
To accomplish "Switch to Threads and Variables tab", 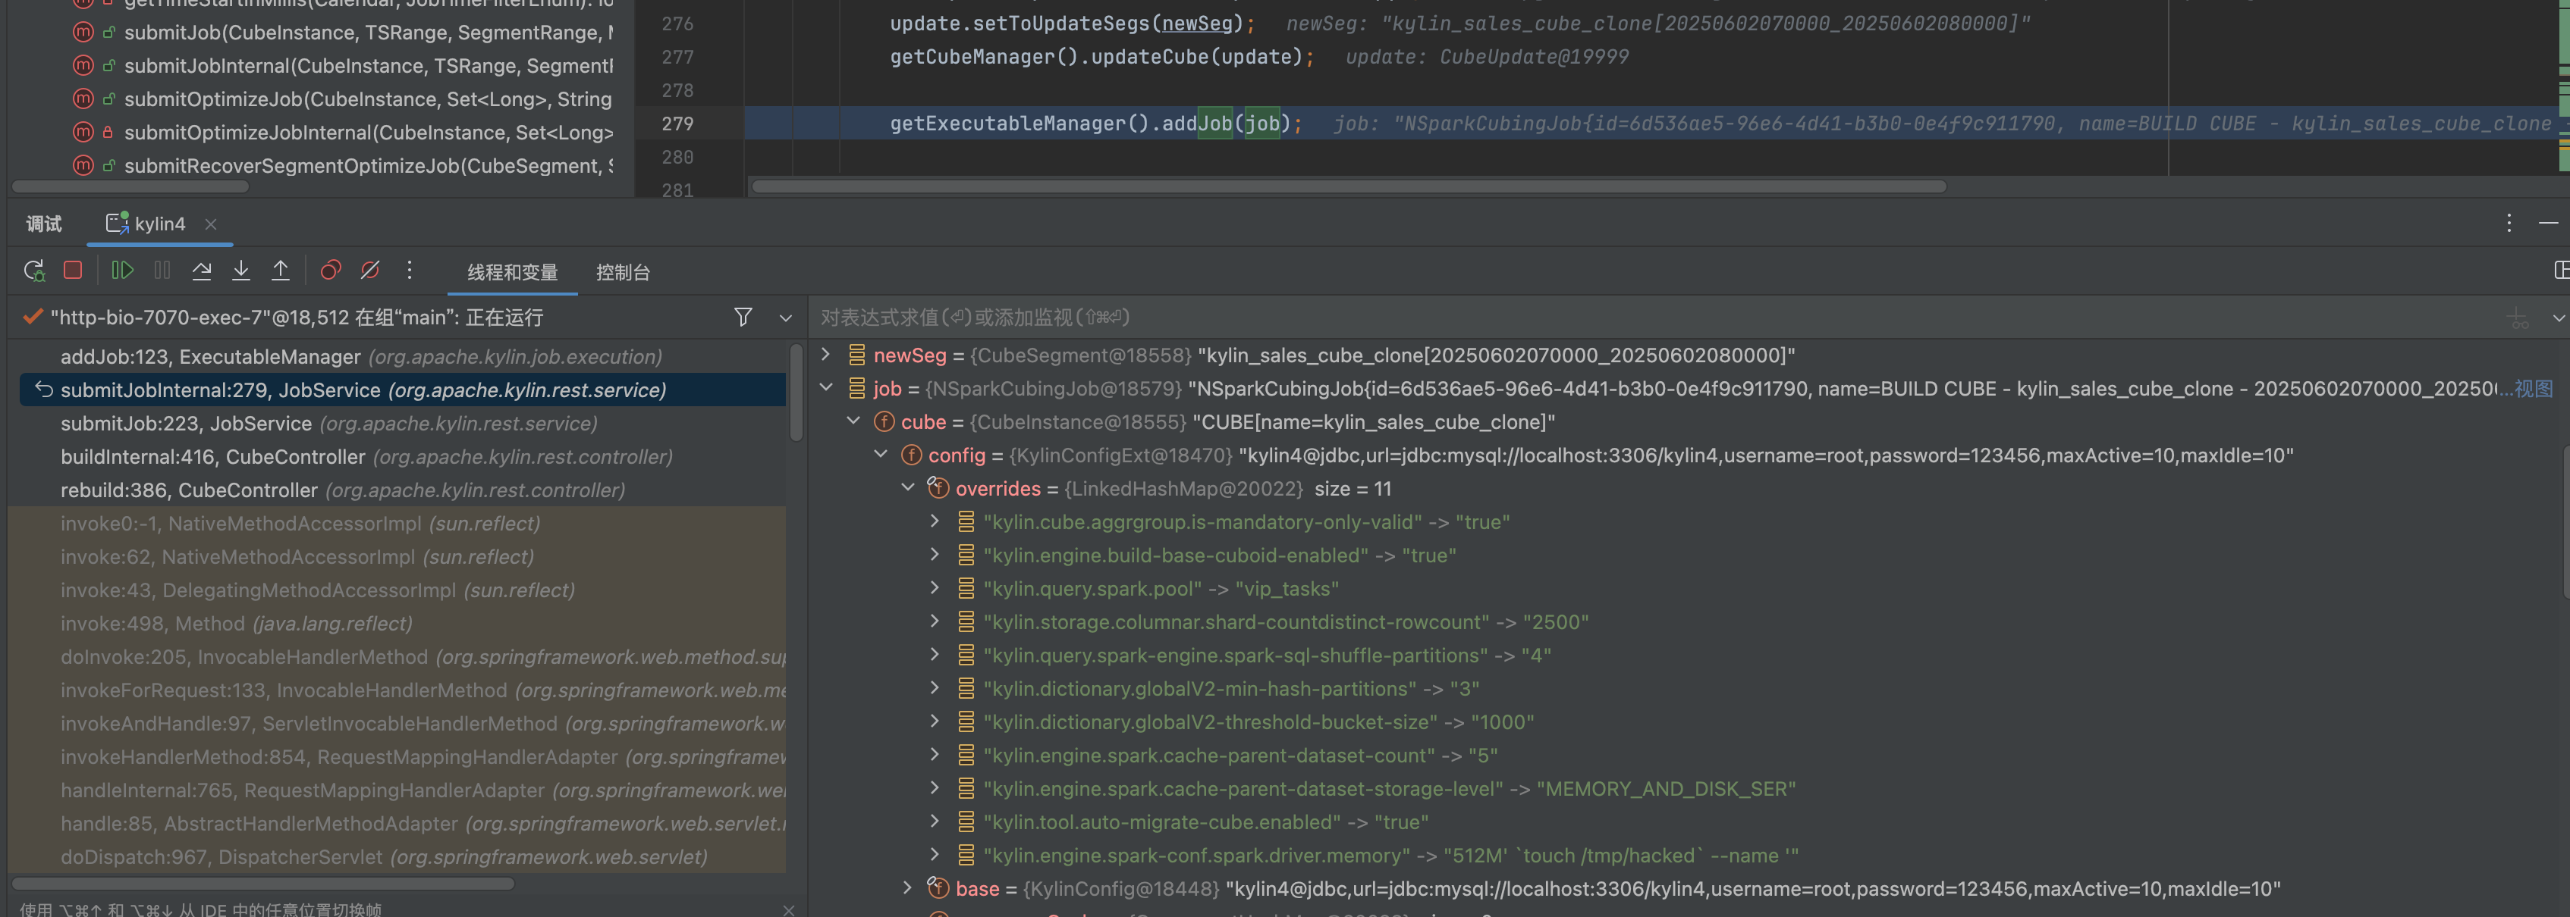I will 513,272.
